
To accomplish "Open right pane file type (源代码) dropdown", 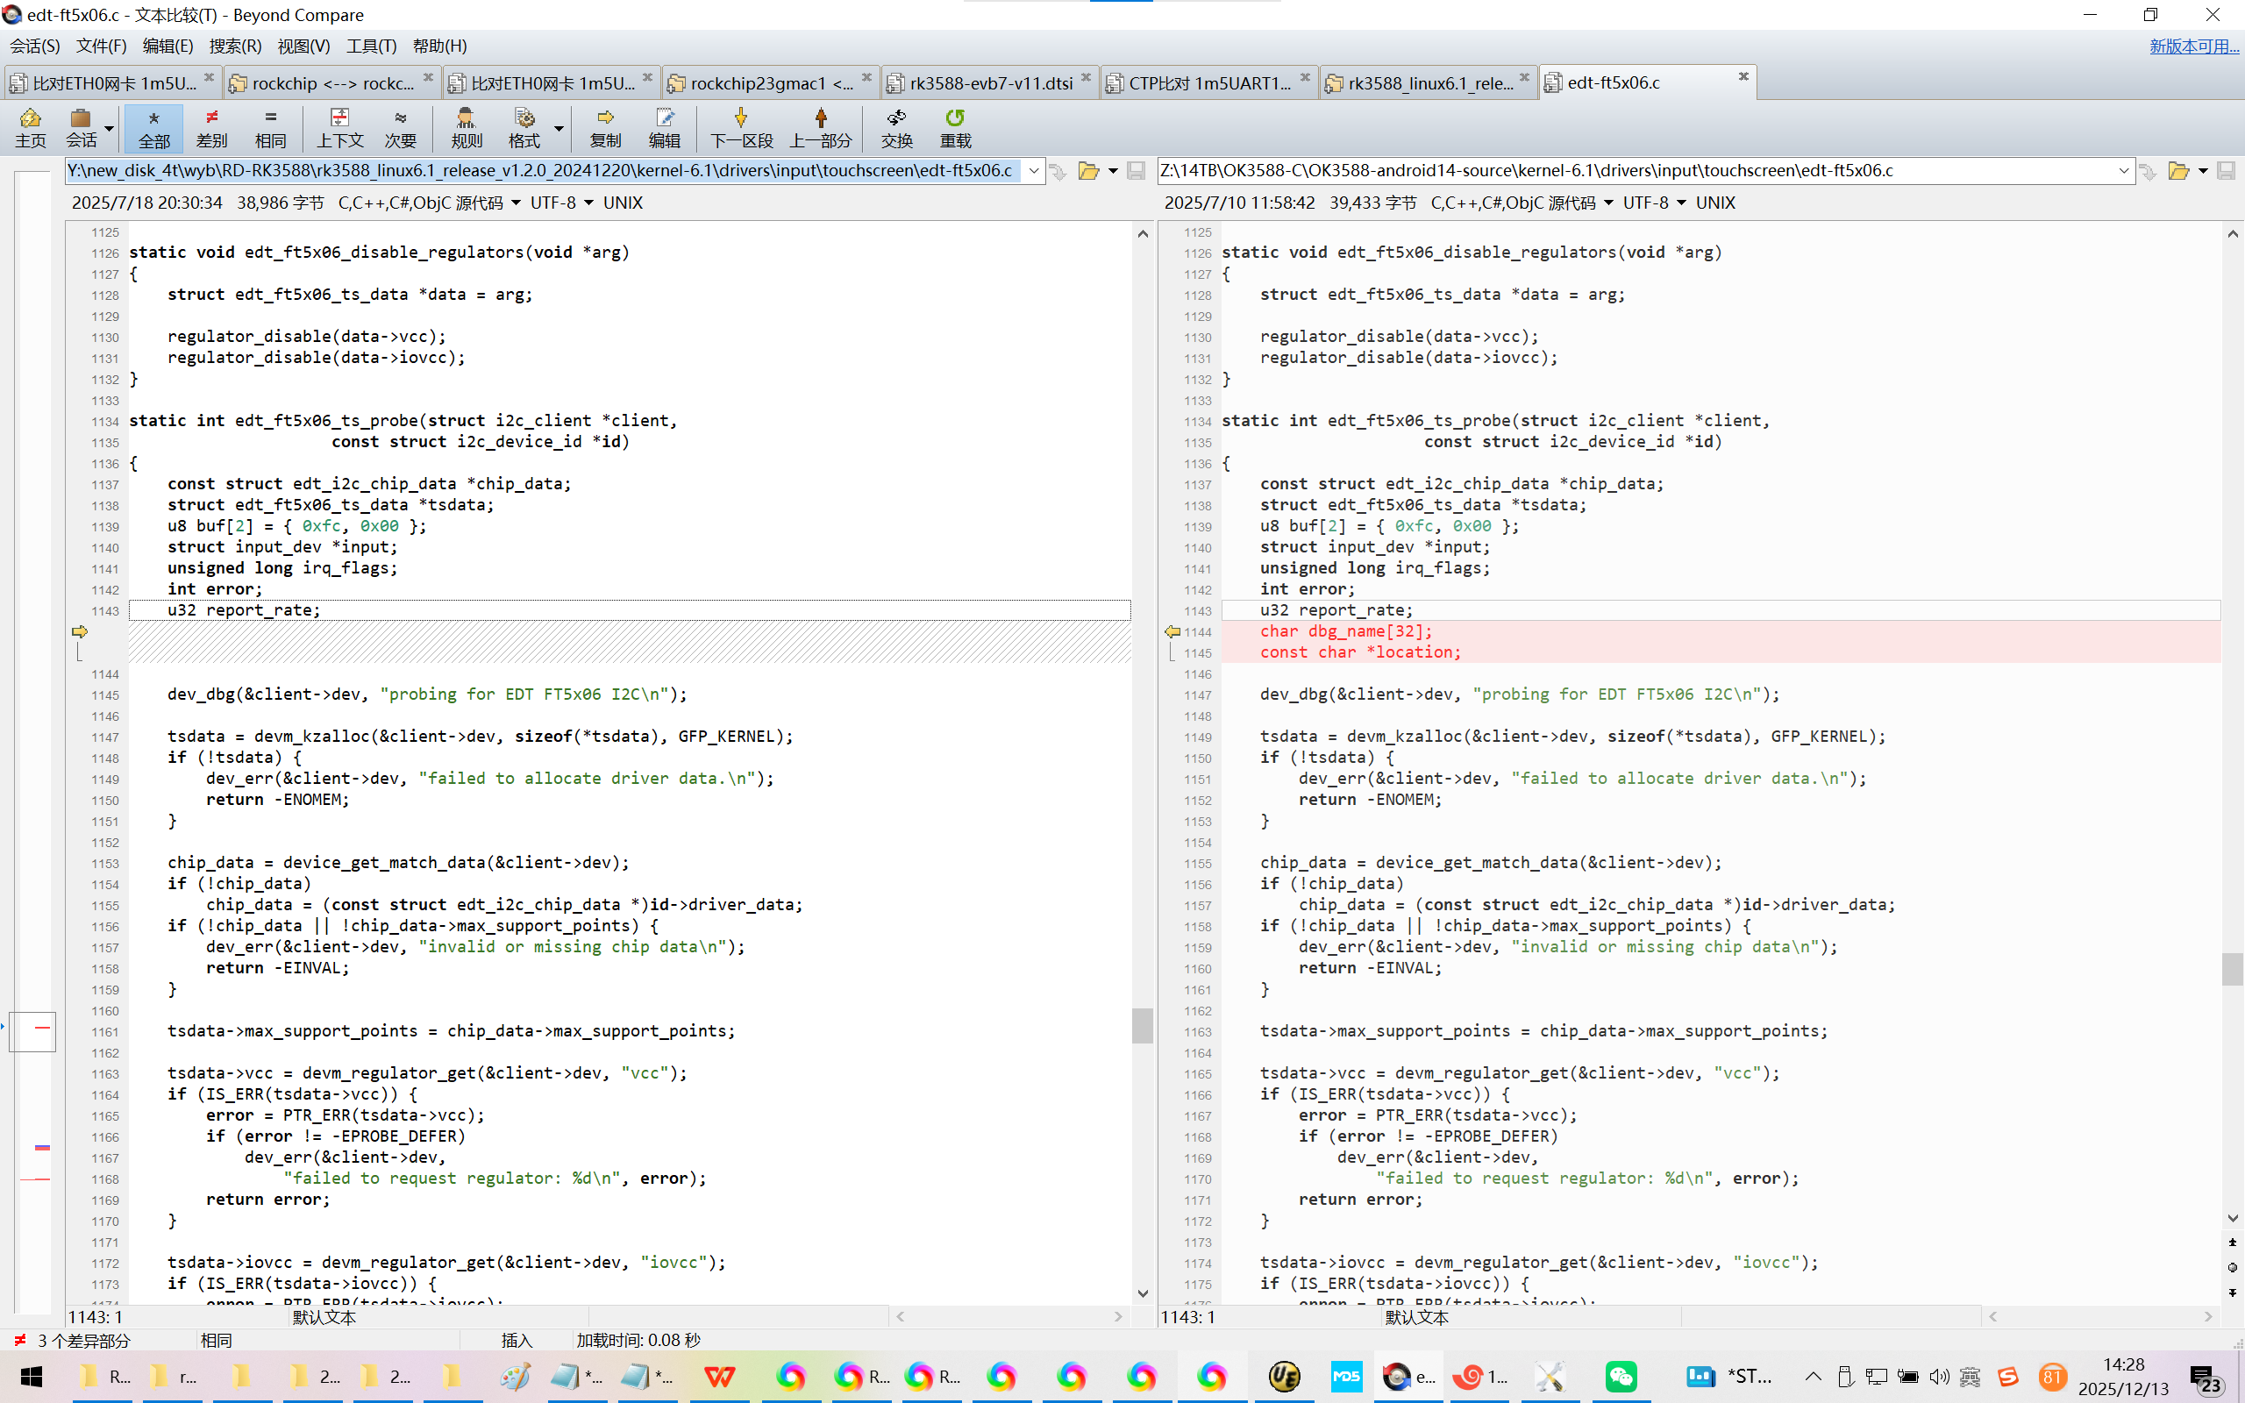I will coord(1607,203).
